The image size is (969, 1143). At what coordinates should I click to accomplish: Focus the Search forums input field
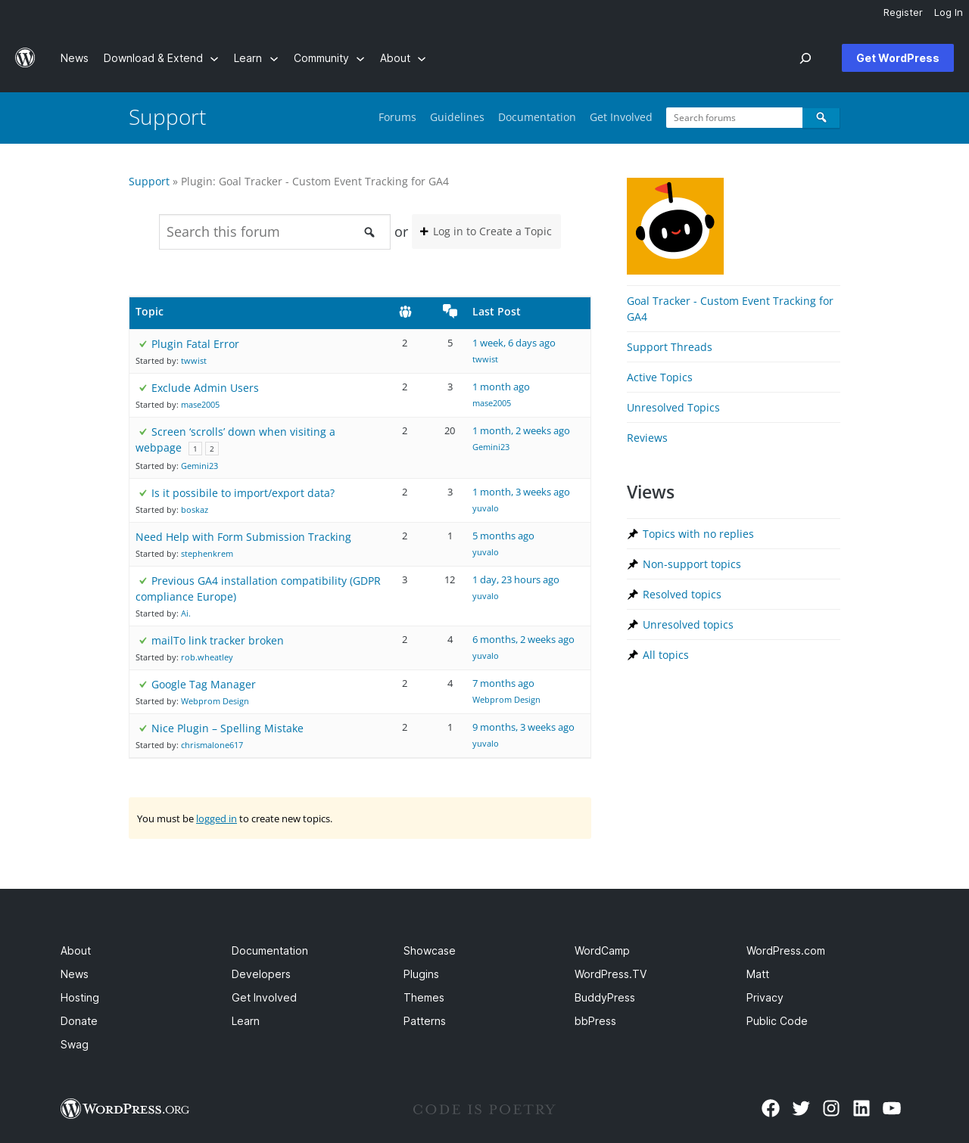[734, 117]
